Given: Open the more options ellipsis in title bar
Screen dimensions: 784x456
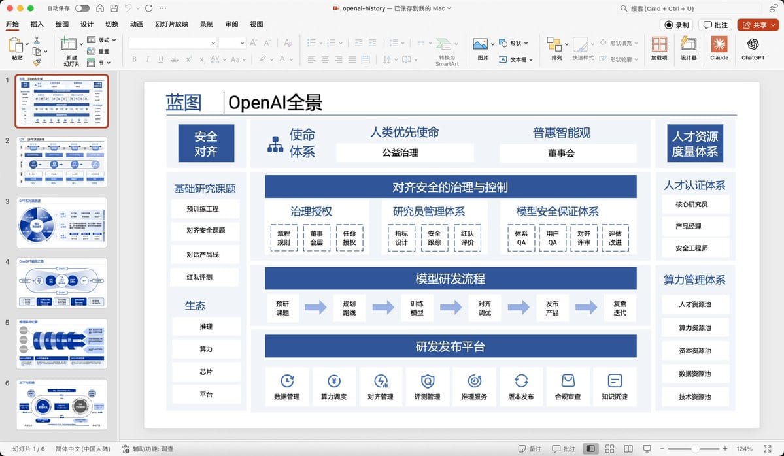Looking at the screenshot, I should click(163, 8).
